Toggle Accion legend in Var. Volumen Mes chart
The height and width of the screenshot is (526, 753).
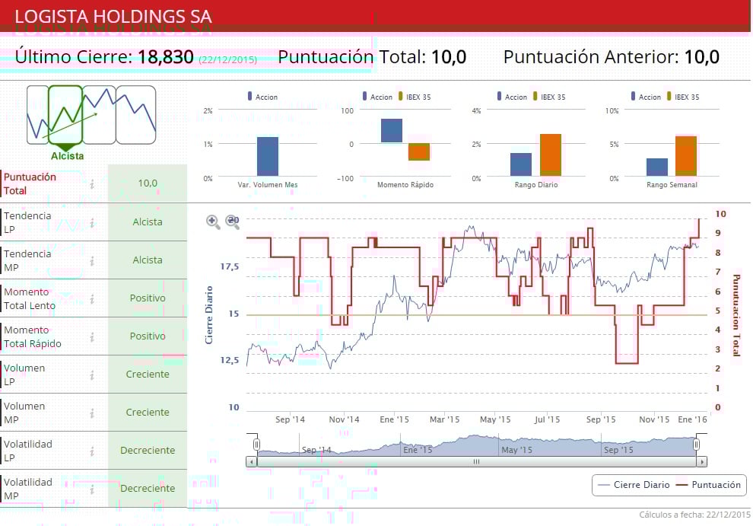[x=262, y=97]
